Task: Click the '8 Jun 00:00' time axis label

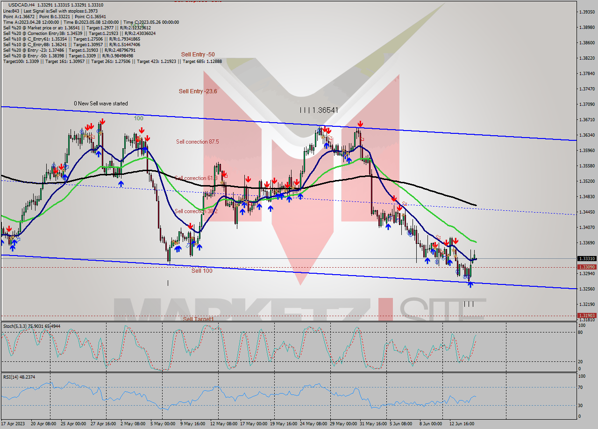Action: (431, 423)
